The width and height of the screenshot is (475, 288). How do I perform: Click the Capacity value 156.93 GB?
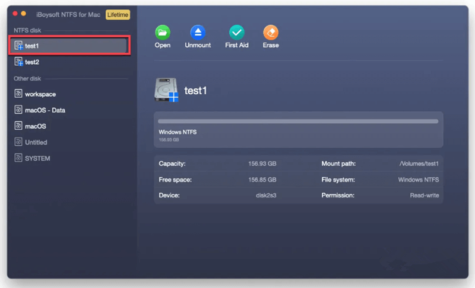(262, 164)
